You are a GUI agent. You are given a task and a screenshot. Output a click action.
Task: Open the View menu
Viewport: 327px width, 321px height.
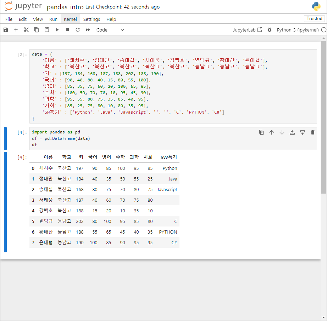tap(38, 19)
